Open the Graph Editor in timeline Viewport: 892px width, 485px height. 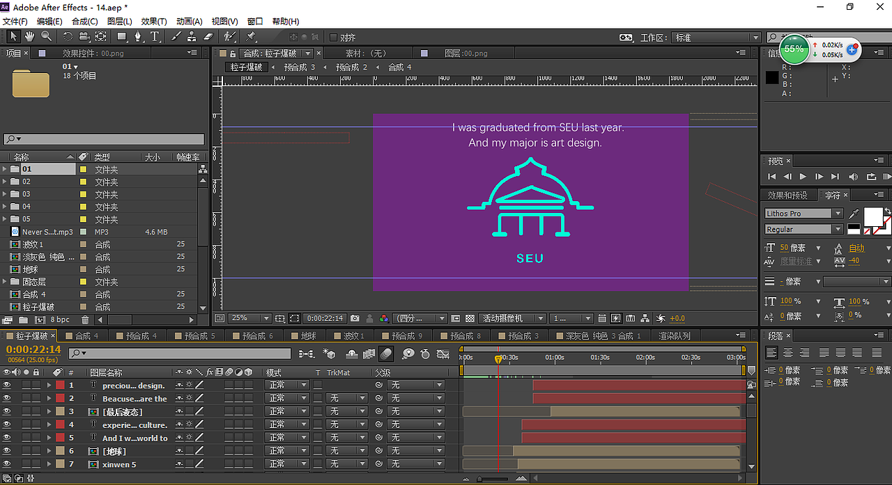click(x=443, y=354)
